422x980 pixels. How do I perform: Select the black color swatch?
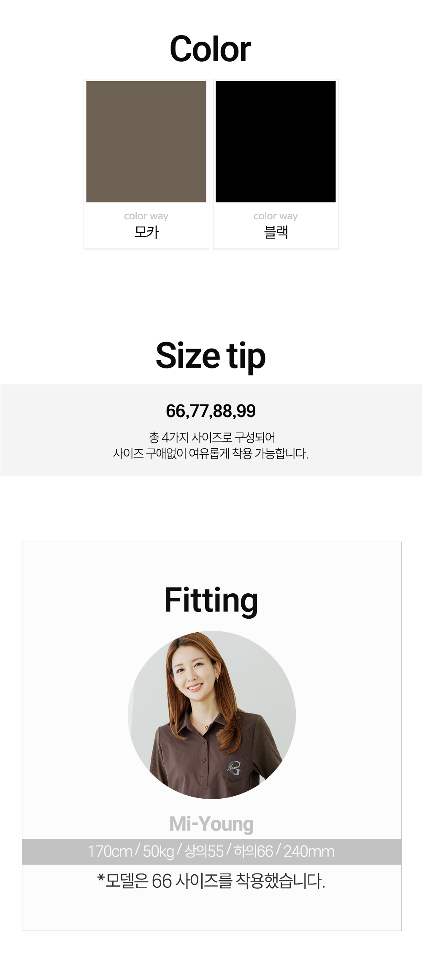(276, 142)
